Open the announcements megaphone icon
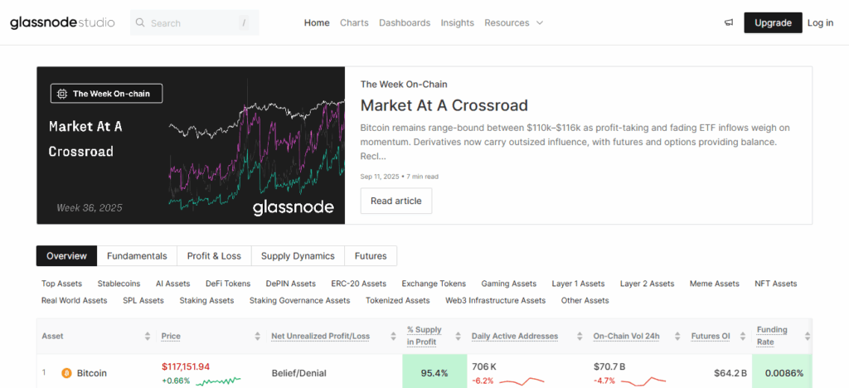Viewport: 849px width, 388px height. click(x=729, y=22)
